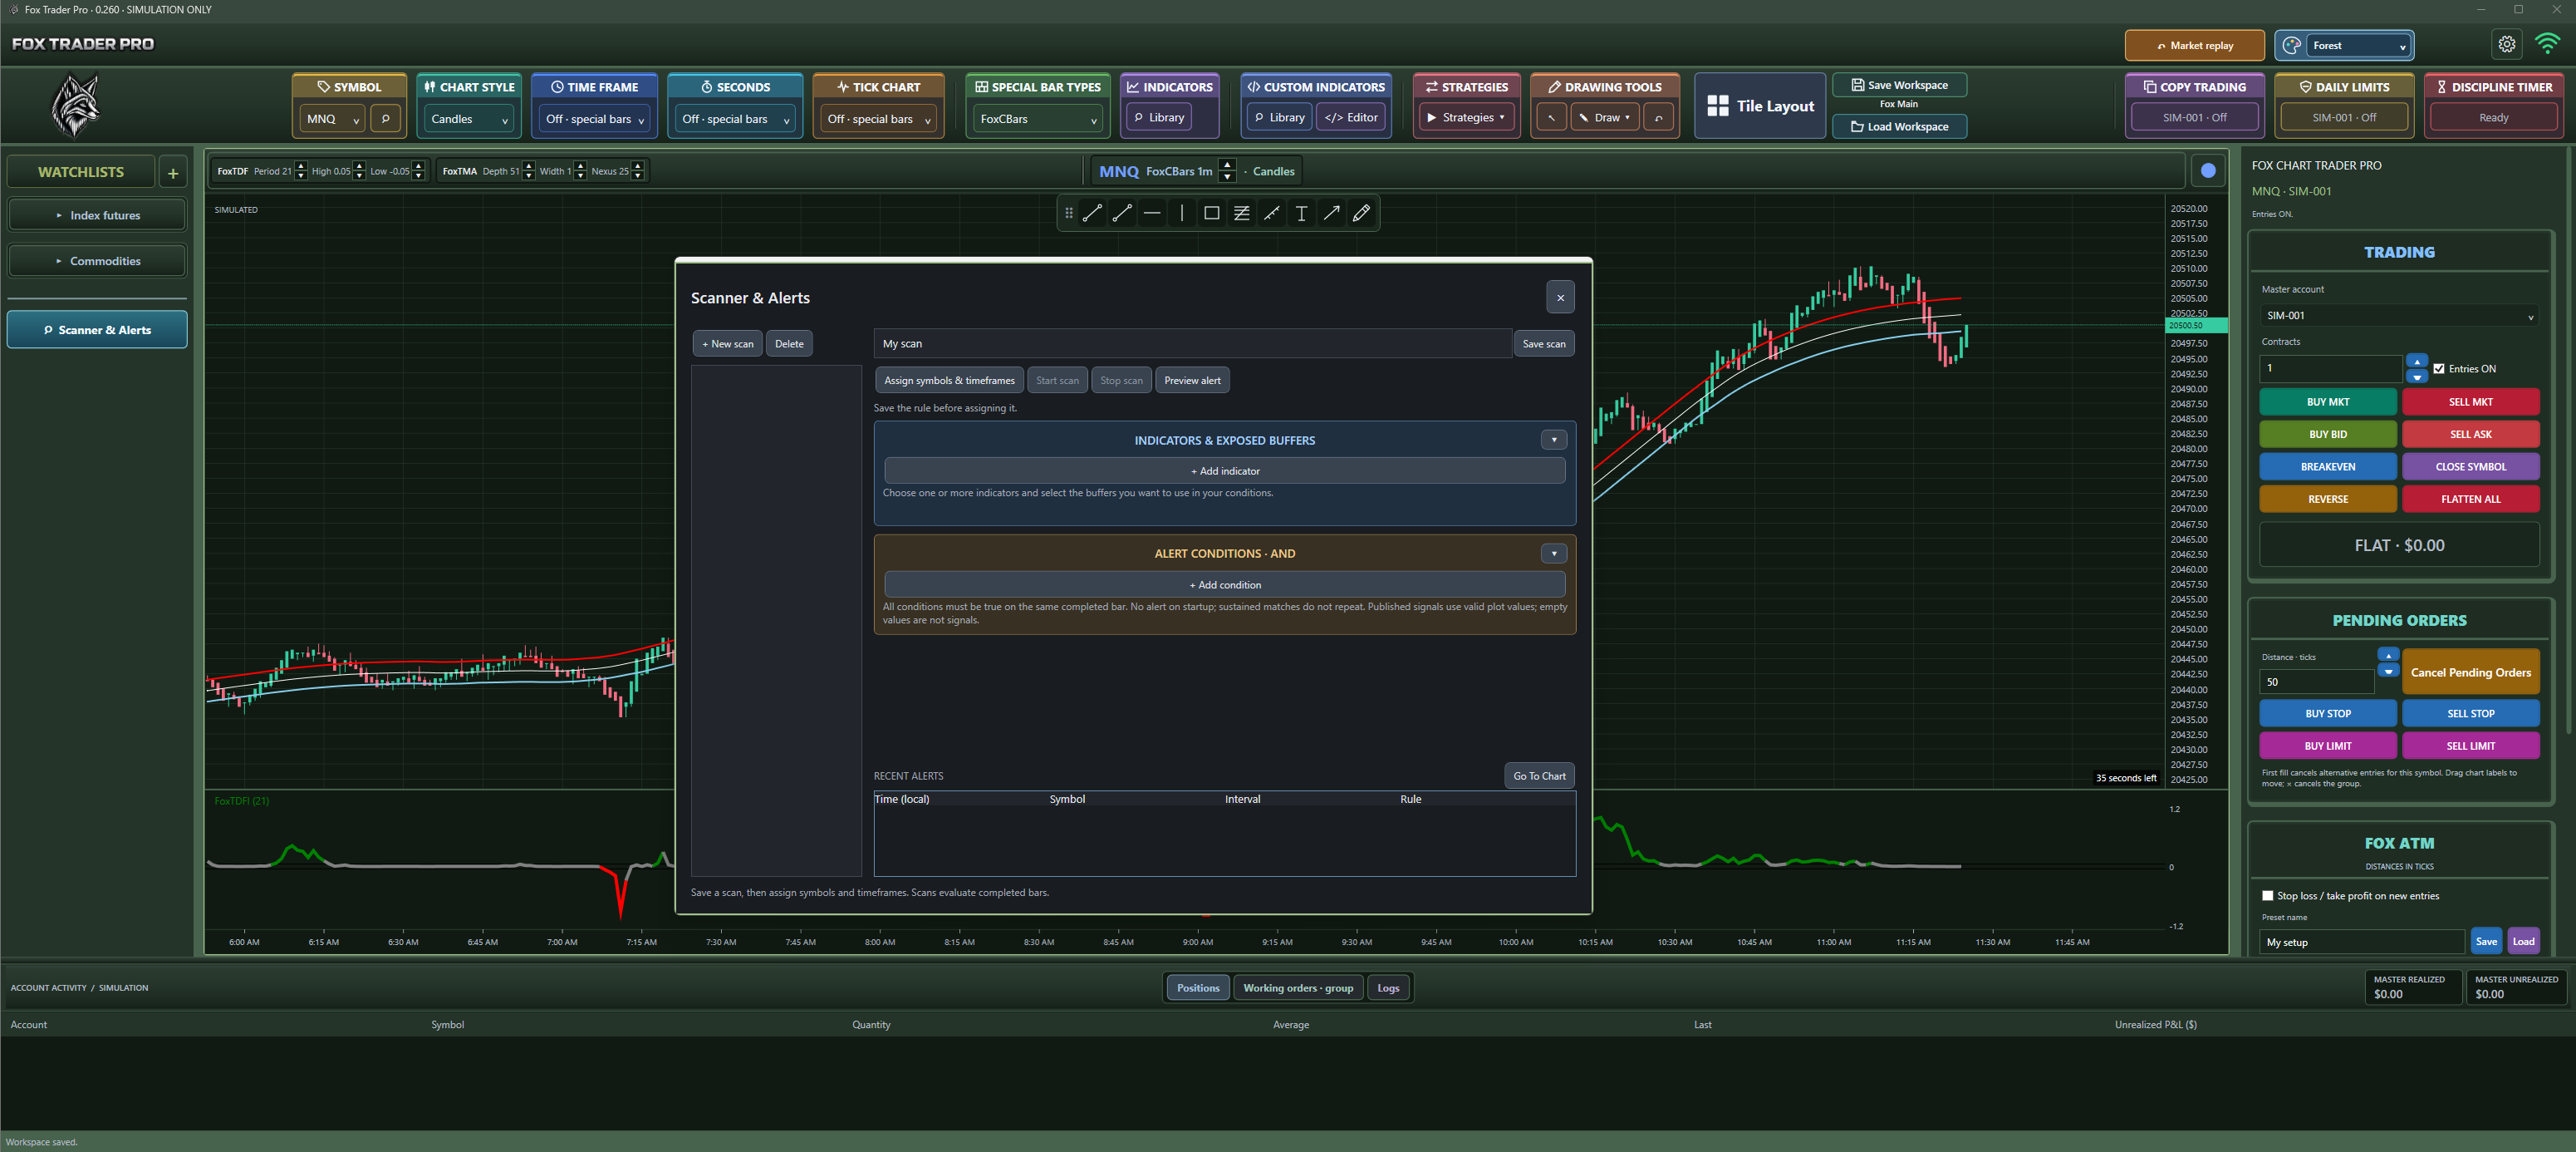Click the green Wi-Fi connection status icon
The width and height of the screenshot is (2576, 1152).
click(2548, 44)
